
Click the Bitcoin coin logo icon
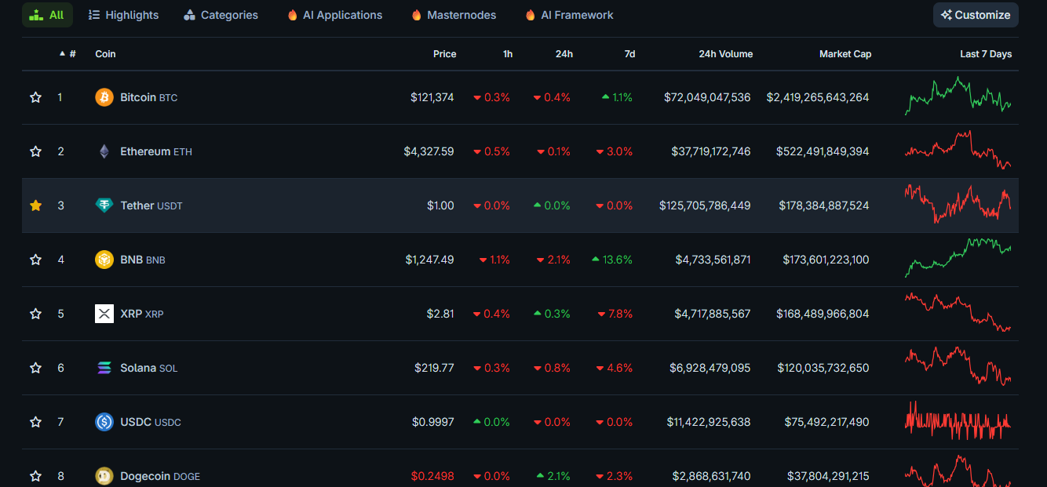point(104,97)
